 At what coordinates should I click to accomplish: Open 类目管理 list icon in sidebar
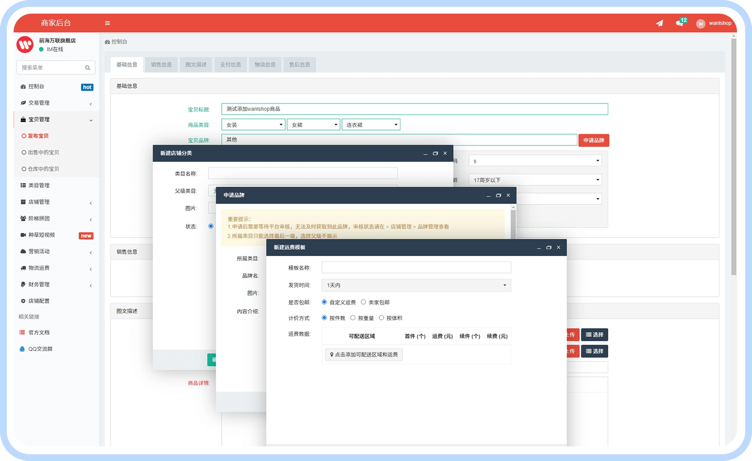[23, 185]
